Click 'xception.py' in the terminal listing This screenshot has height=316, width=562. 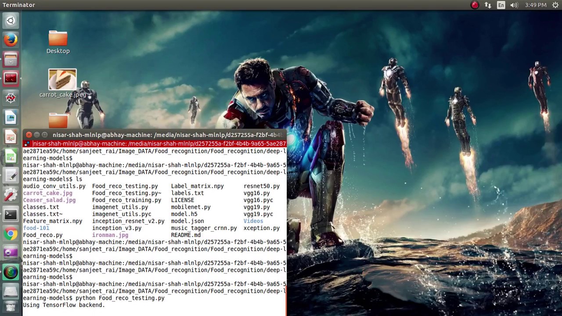262,228
